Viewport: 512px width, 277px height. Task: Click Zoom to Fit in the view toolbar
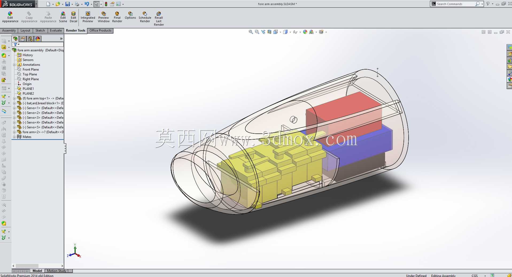click(251, 32)
